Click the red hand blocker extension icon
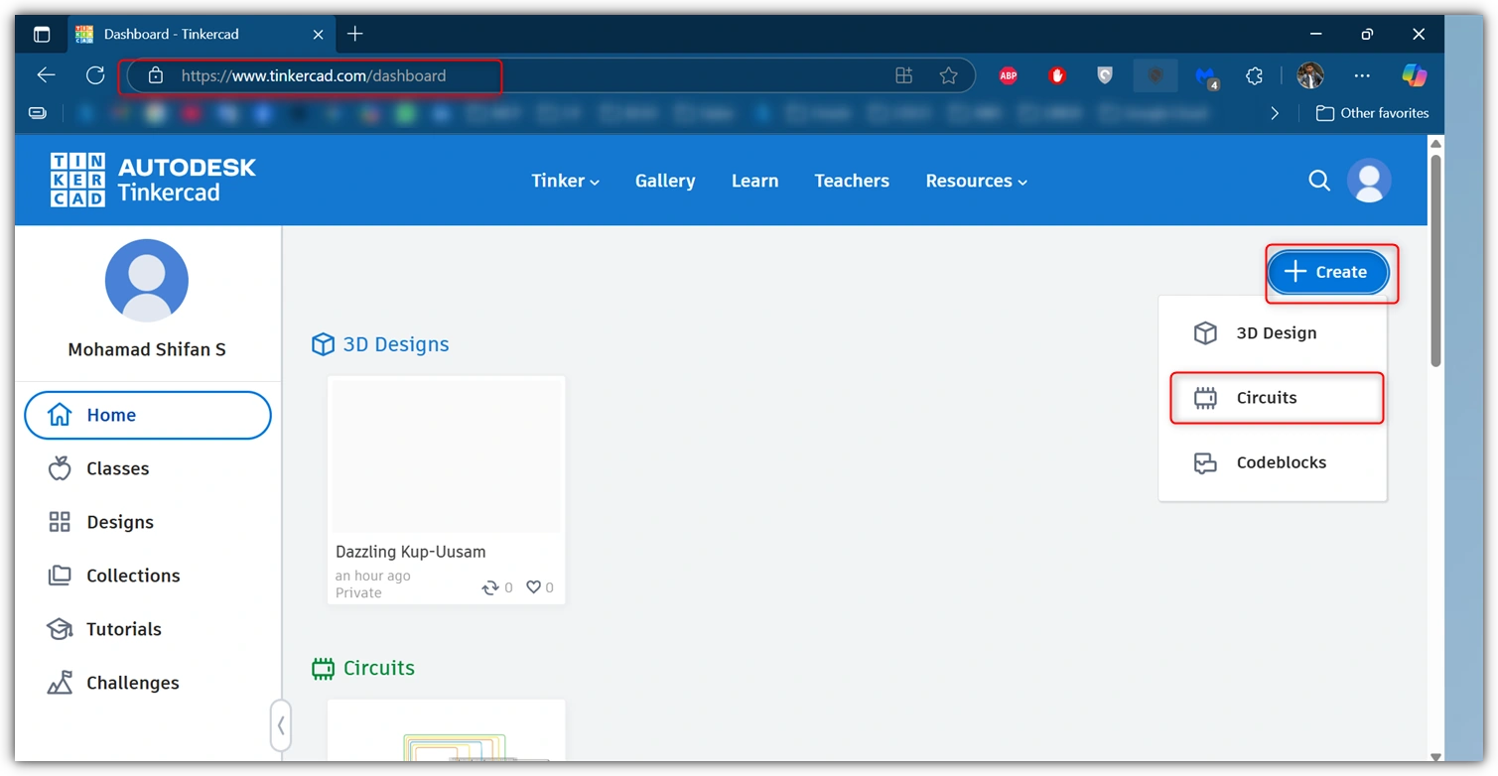The image size is (1498, 776). 1057,75
